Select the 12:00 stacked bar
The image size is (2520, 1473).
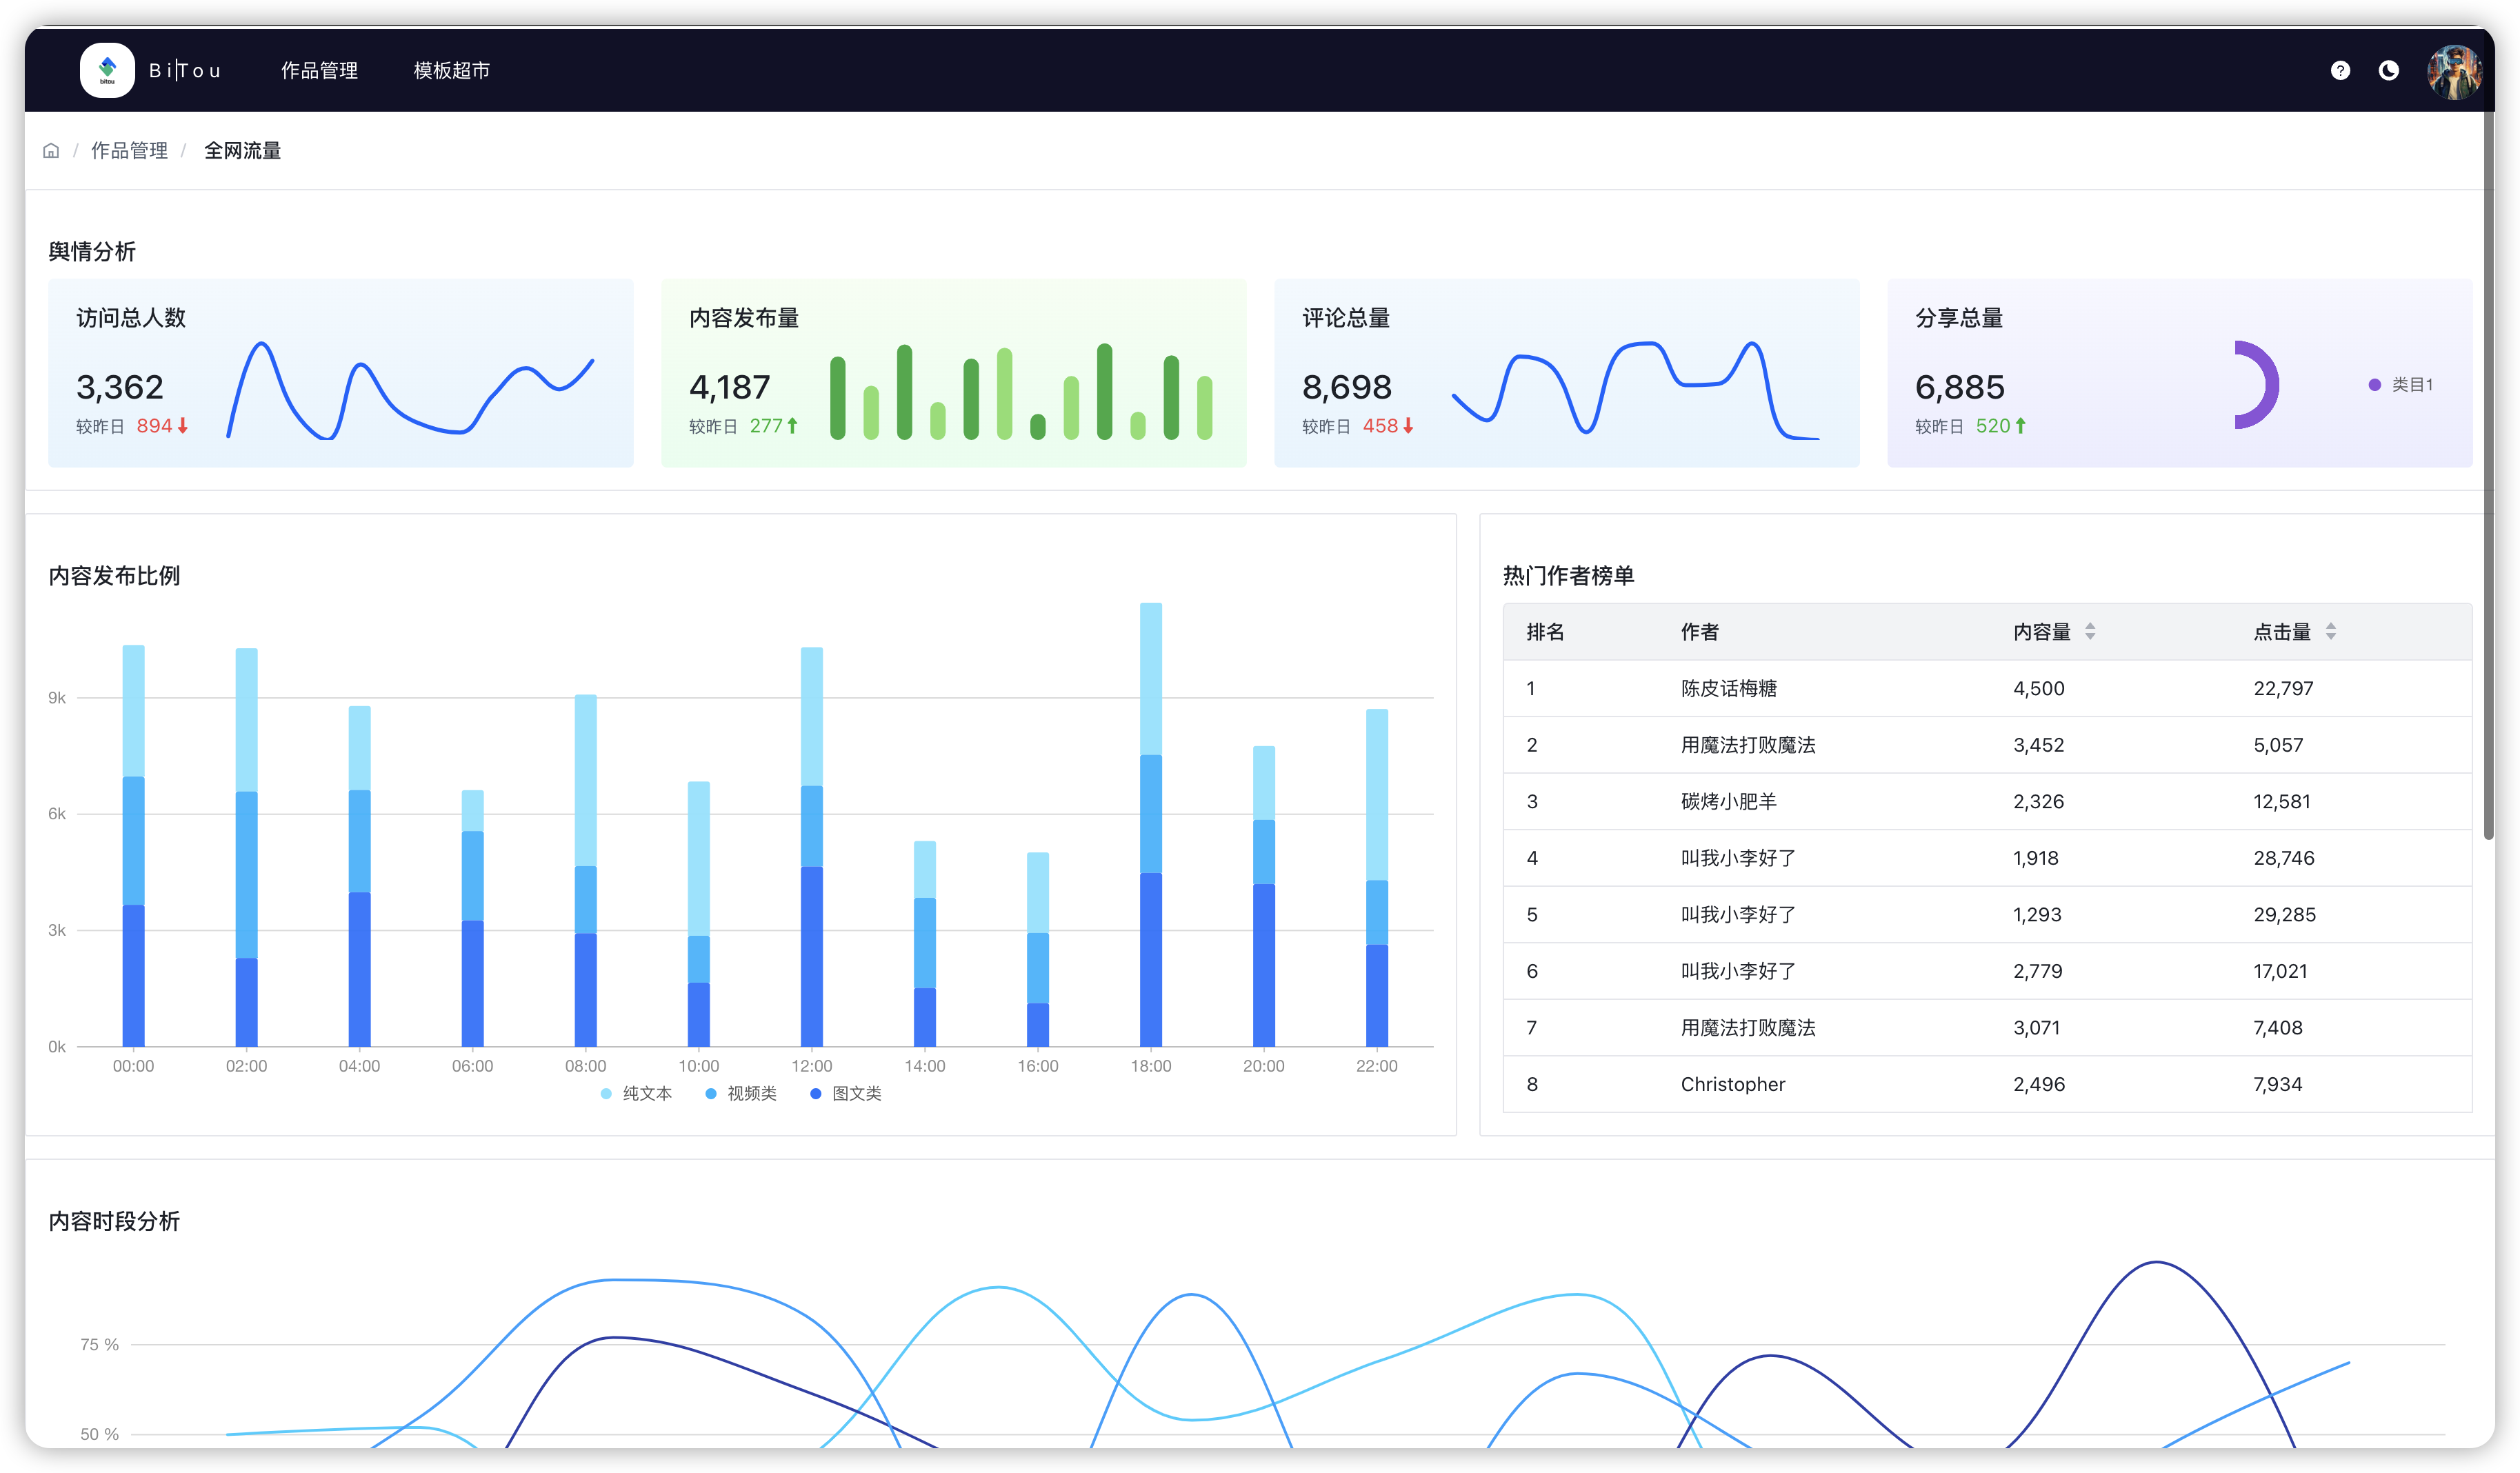[812, 847]
